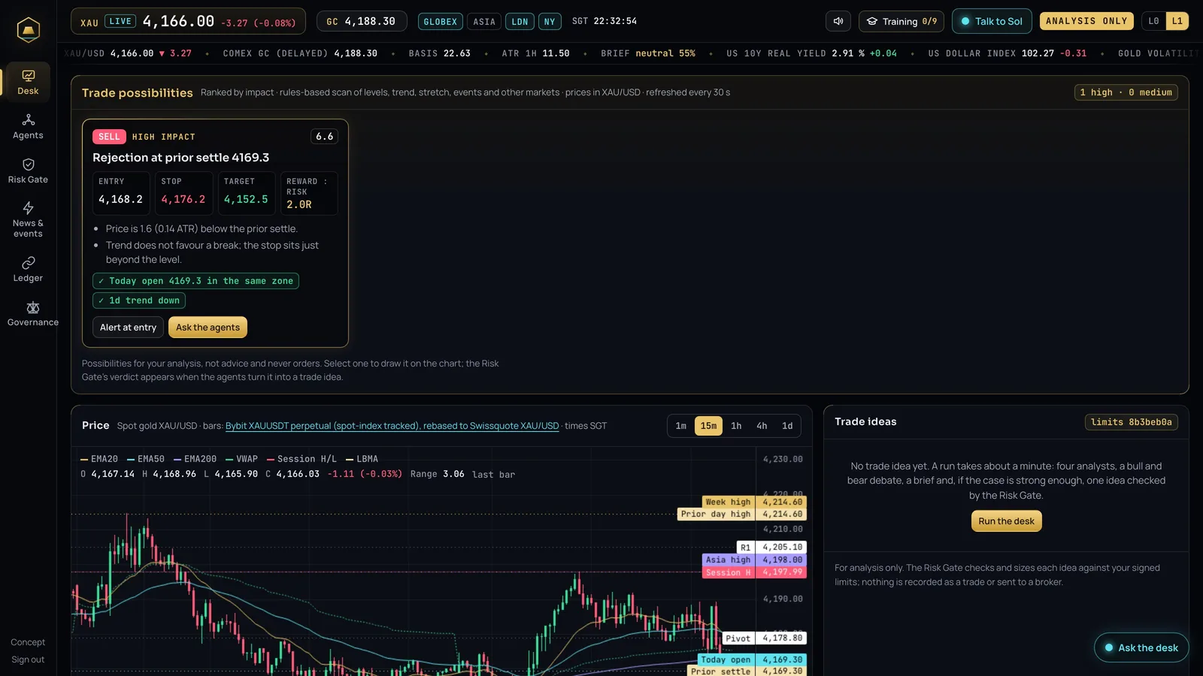Click the NY session badge

[550, 22]
